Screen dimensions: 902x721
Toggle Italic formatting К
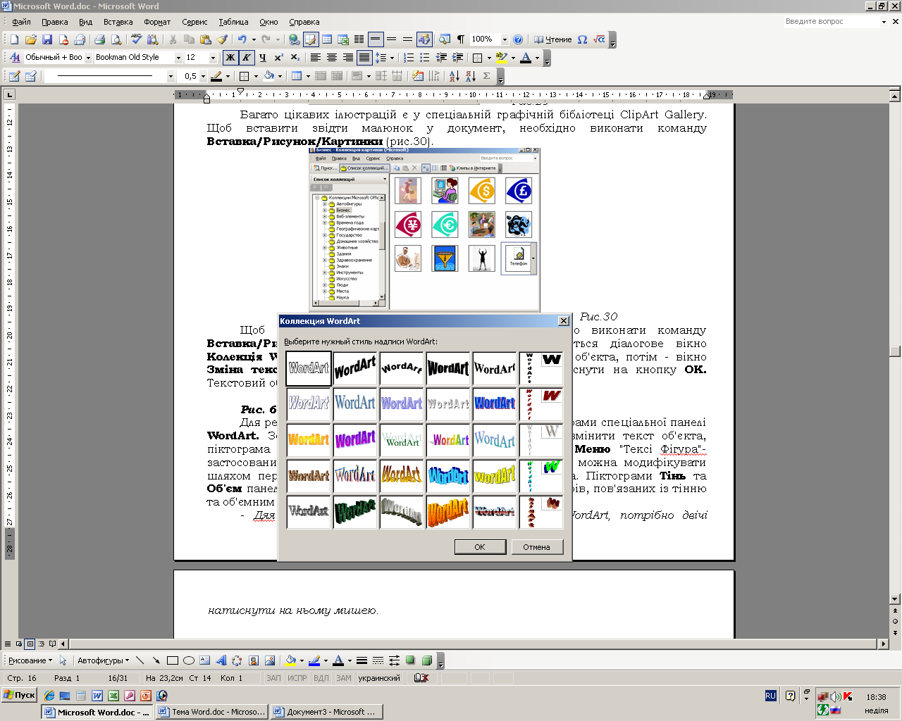[x=247, y=58]
